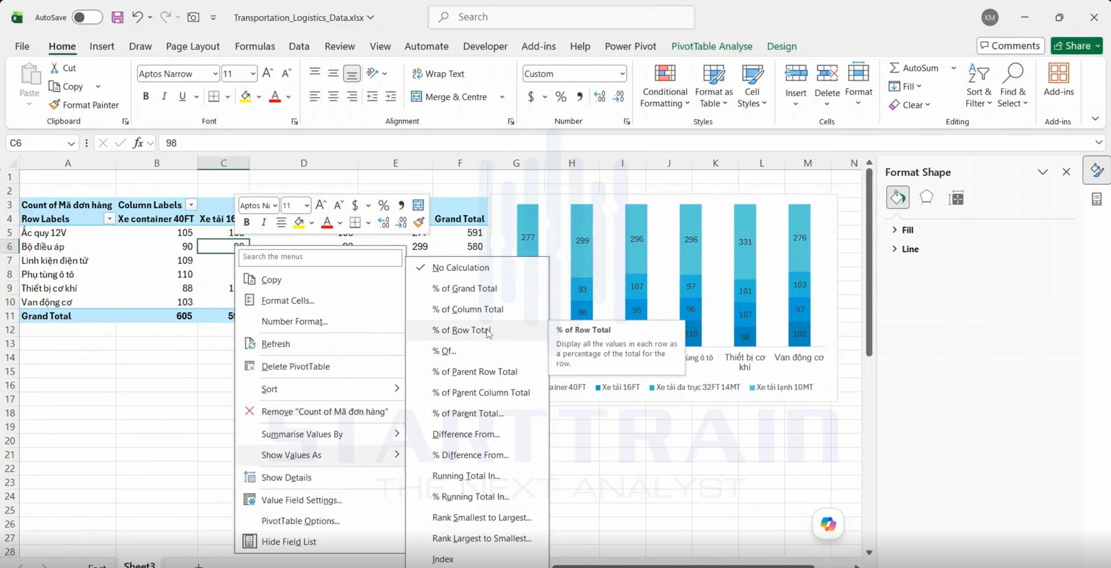Select the Effects pentagon icon
This screenshot has width=1111, height=568.
[x=926, y=198]
